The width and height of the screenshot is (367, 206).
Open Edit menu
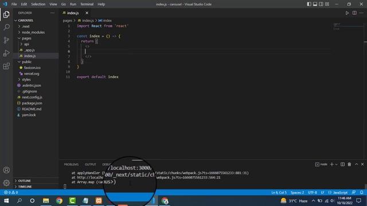24,4
